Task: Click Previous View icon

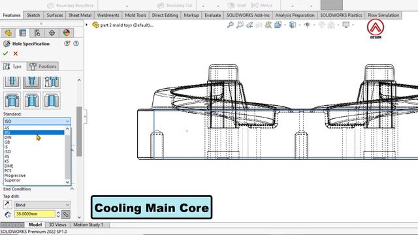Action: pyautogui.click(x=249, y=25)
